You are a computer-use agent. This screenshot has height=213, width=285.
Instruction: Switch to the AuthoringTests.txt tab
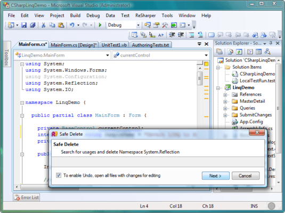coord(150,45)
